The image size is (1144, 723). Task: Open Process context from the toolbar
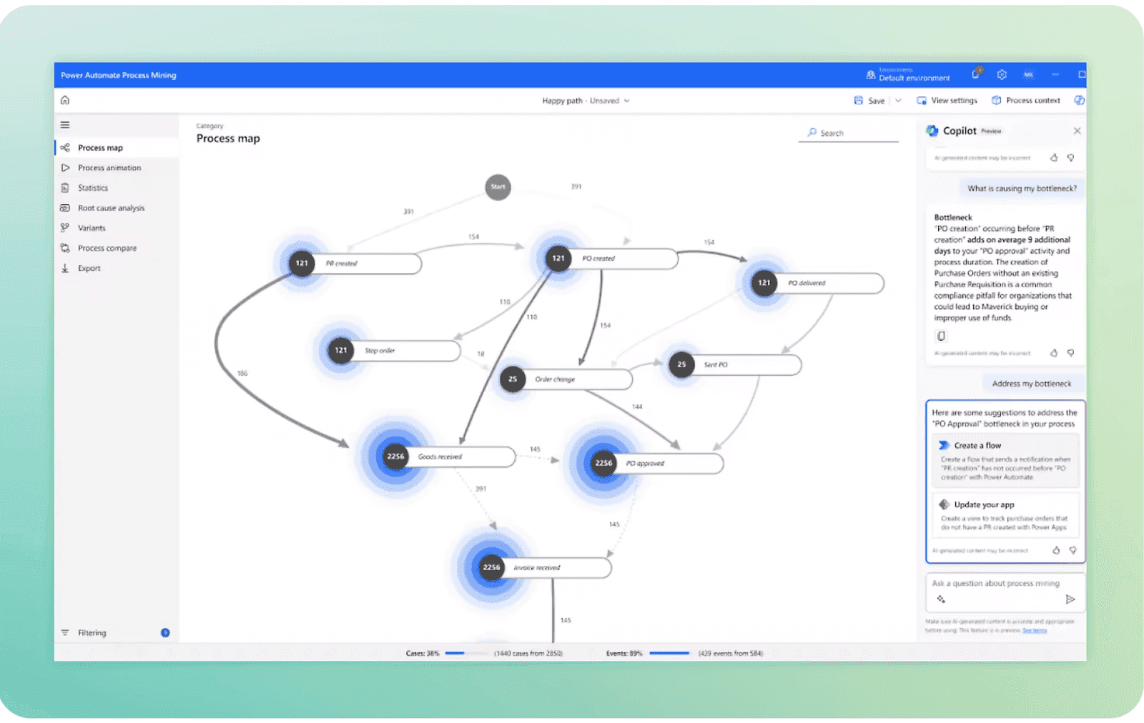tap(1032, 101)
